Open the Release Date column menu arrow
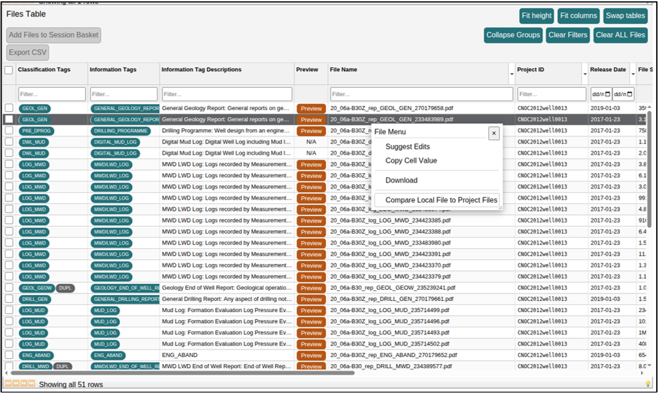Screen dimensions: 658x393 click(x=633, y=74)
